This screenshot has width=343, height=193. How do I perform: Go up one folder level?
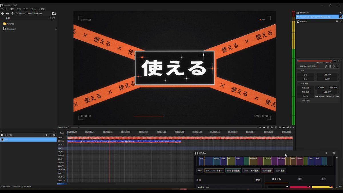click(x=13, y=13)
